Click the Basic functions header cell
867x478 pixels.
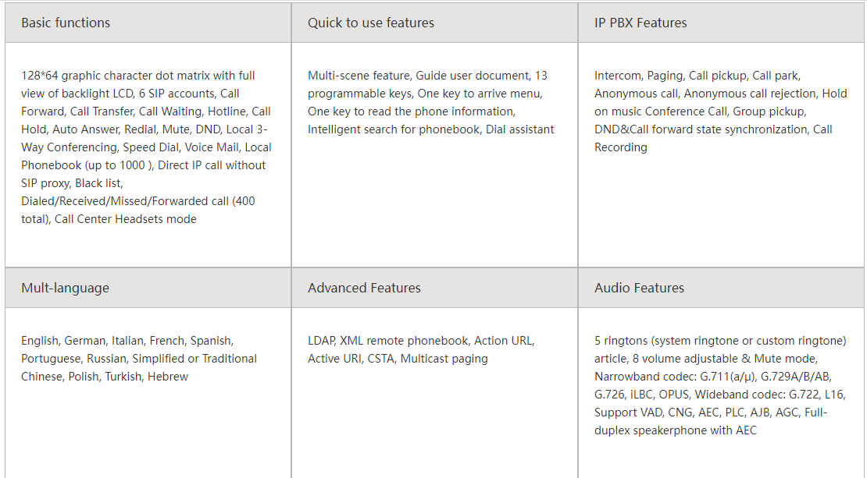click(x=148, y=23)
